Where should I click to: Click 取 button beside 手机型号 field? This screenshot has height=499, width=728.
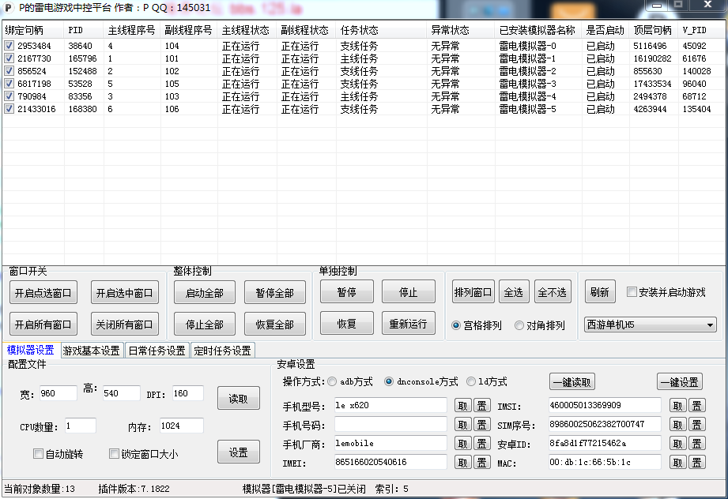pyautogui.click(x=463, y=405)
